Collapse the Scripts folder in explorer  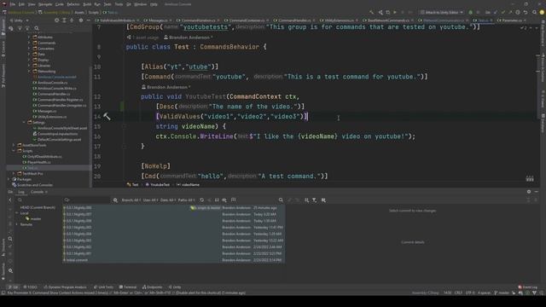14,151
